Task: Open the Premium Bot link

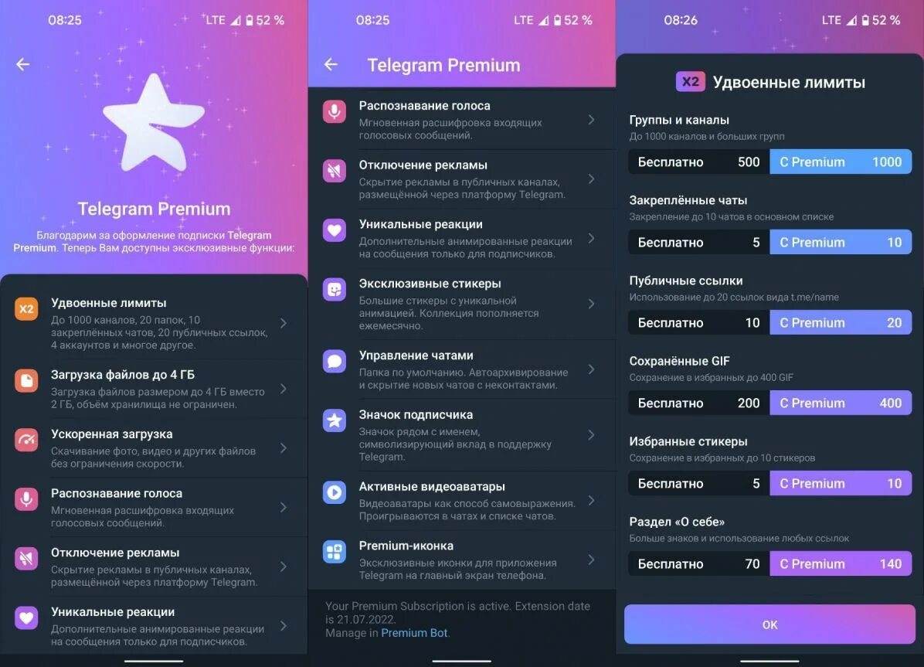Action: click(x=413, y=633)
